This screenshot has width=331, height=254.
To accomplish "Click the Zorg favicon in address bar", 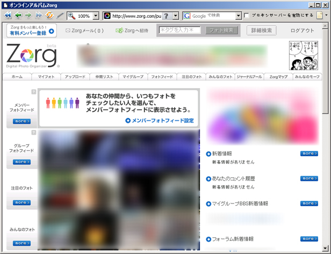I will click(x=107, y=16).
